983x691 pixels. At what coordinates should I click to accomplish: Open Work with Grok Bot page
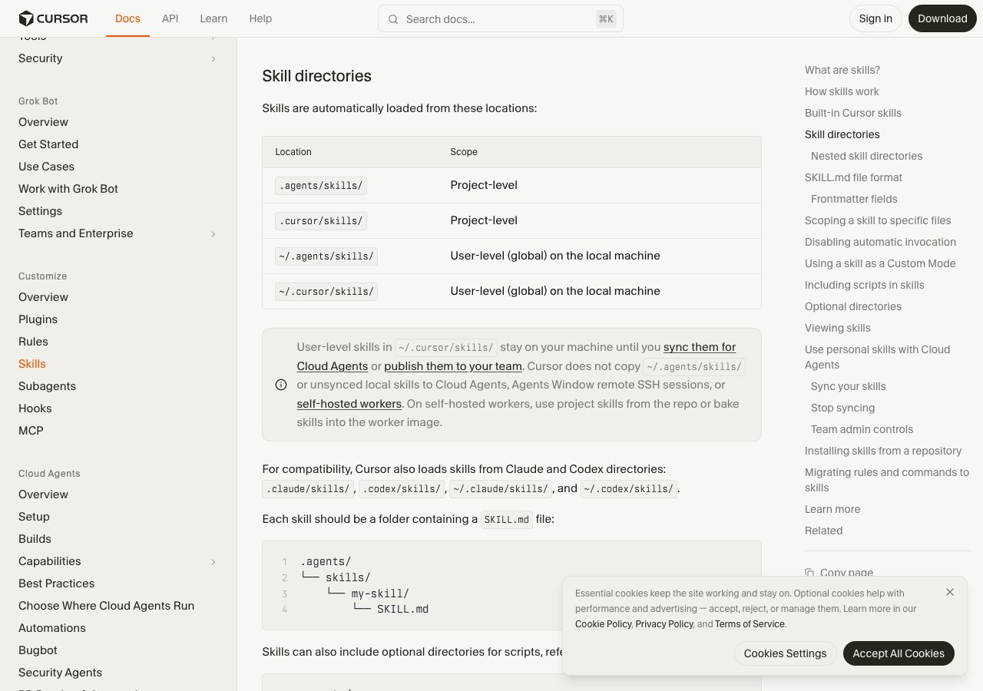point(68,189)
